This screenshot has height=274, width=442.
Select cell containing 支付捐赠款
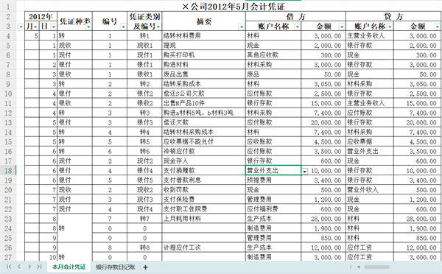203,171
